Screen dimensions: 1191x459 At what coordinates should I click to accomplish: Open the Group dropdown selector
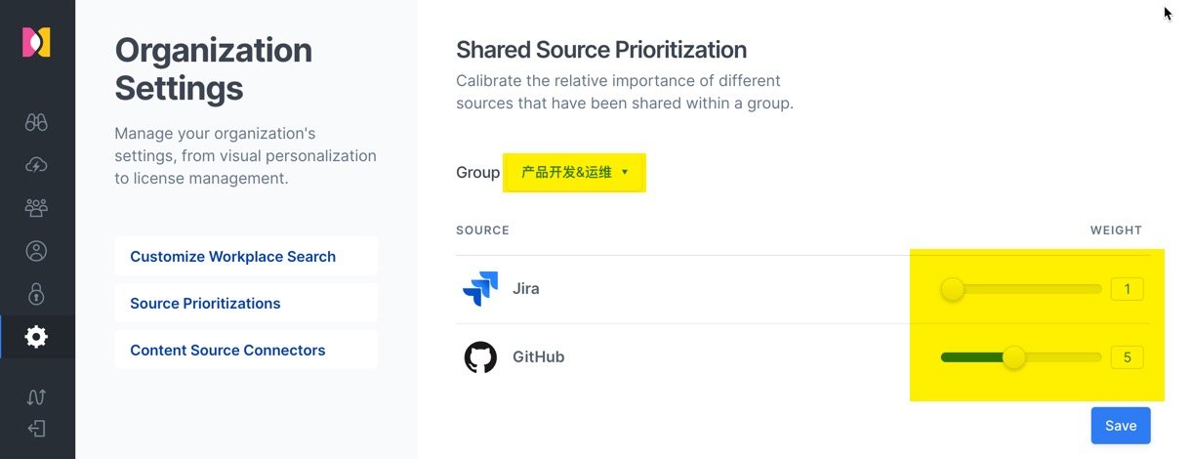(574, 173)
